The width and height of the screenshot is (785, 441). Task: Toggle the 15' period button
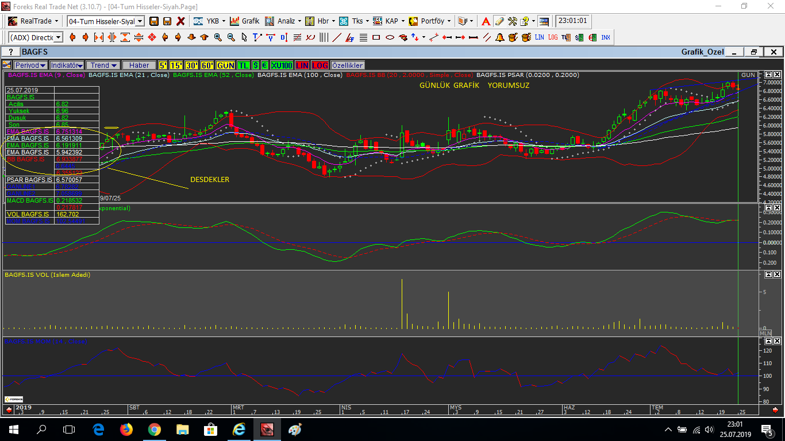pos(176,65)
